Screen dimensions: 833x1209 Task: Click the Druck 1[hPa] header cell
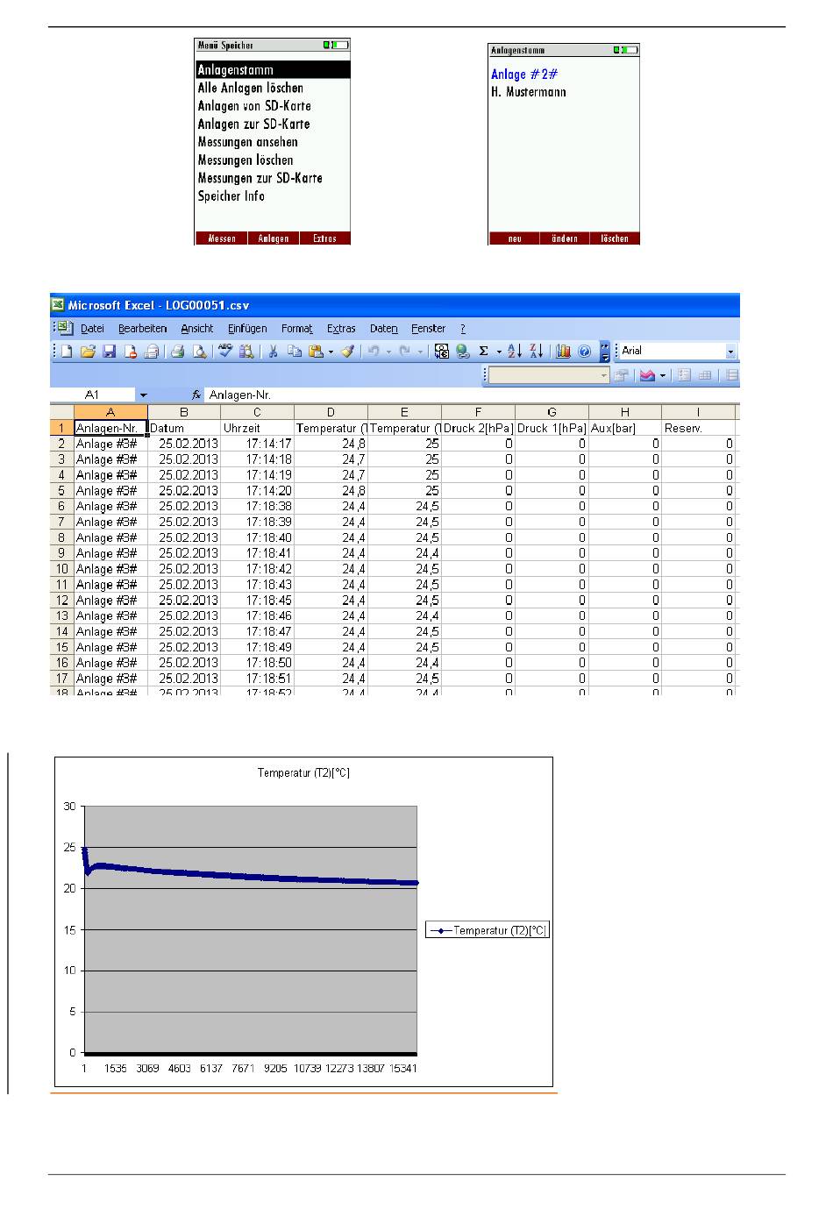tap(552, 428)
